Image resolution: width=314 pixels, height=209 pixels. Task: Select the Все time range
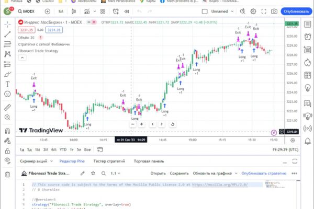tap(87, 149)
